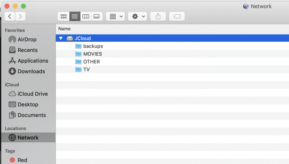Viewport: 289px width, 164px height.
Task: Click the Network globe icon in title bar
Action: click(246, 6)
